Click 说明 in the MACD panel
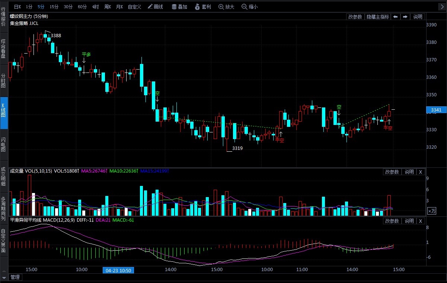This screenshot has height=283, width=447. coord(409,221)
